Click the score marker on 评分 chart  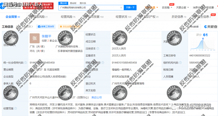[203, 38]
